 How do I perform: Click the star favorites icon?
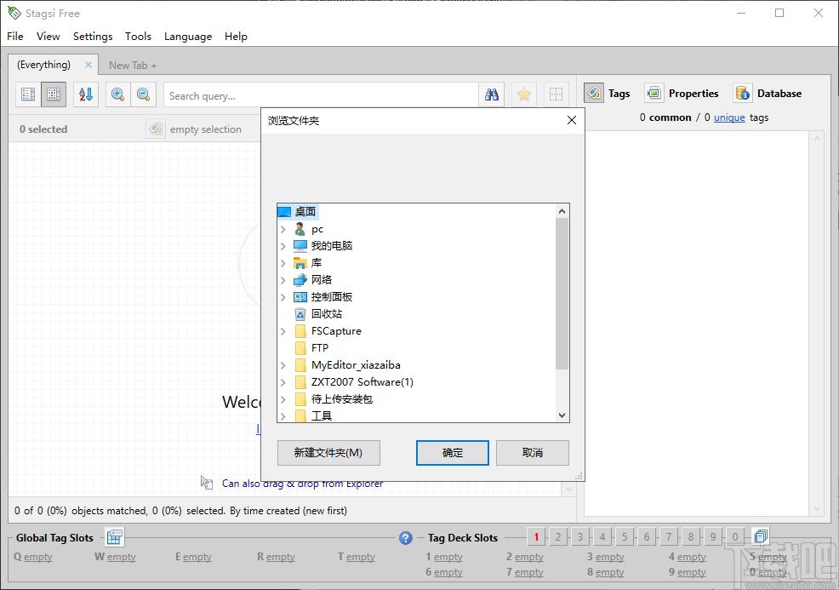pyautogui.click(x=524, y=95)
